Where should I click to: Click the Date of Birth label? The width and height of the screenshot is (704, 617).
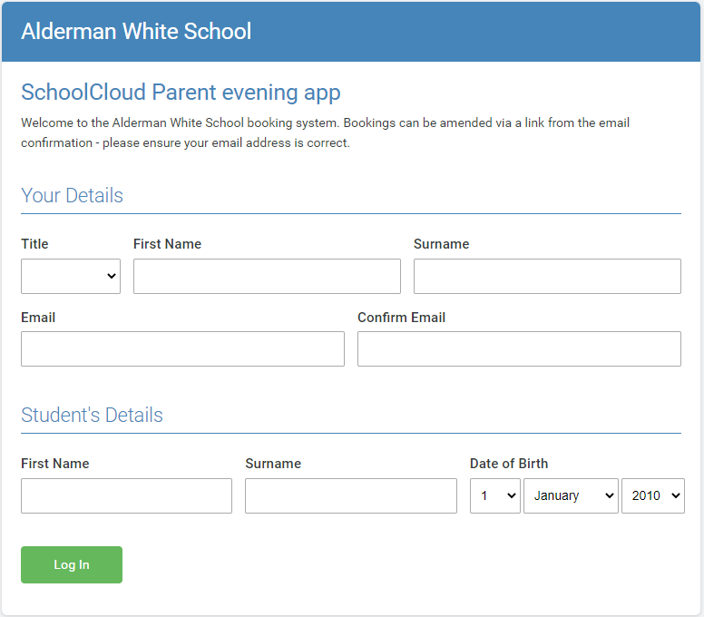tap(508, 463)
